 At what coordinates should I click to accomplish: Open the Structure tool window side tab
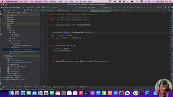[x=1, y=71]
